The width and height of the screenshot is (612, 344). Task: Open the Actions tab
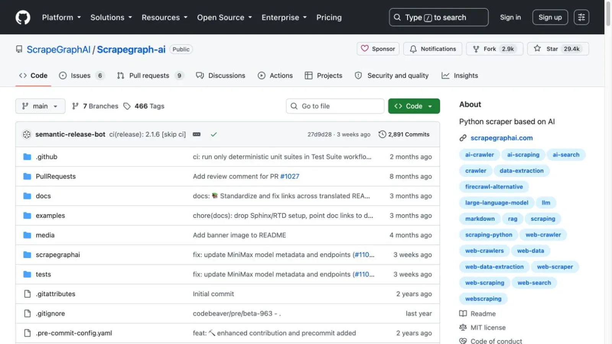(275, 75)
